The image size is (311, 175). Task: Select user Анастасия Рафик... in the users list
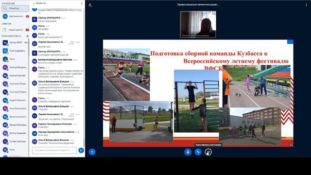(15, 92)
